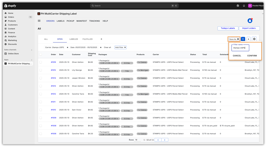
Task: Go to next page of orders
Action: coord(165,140)
